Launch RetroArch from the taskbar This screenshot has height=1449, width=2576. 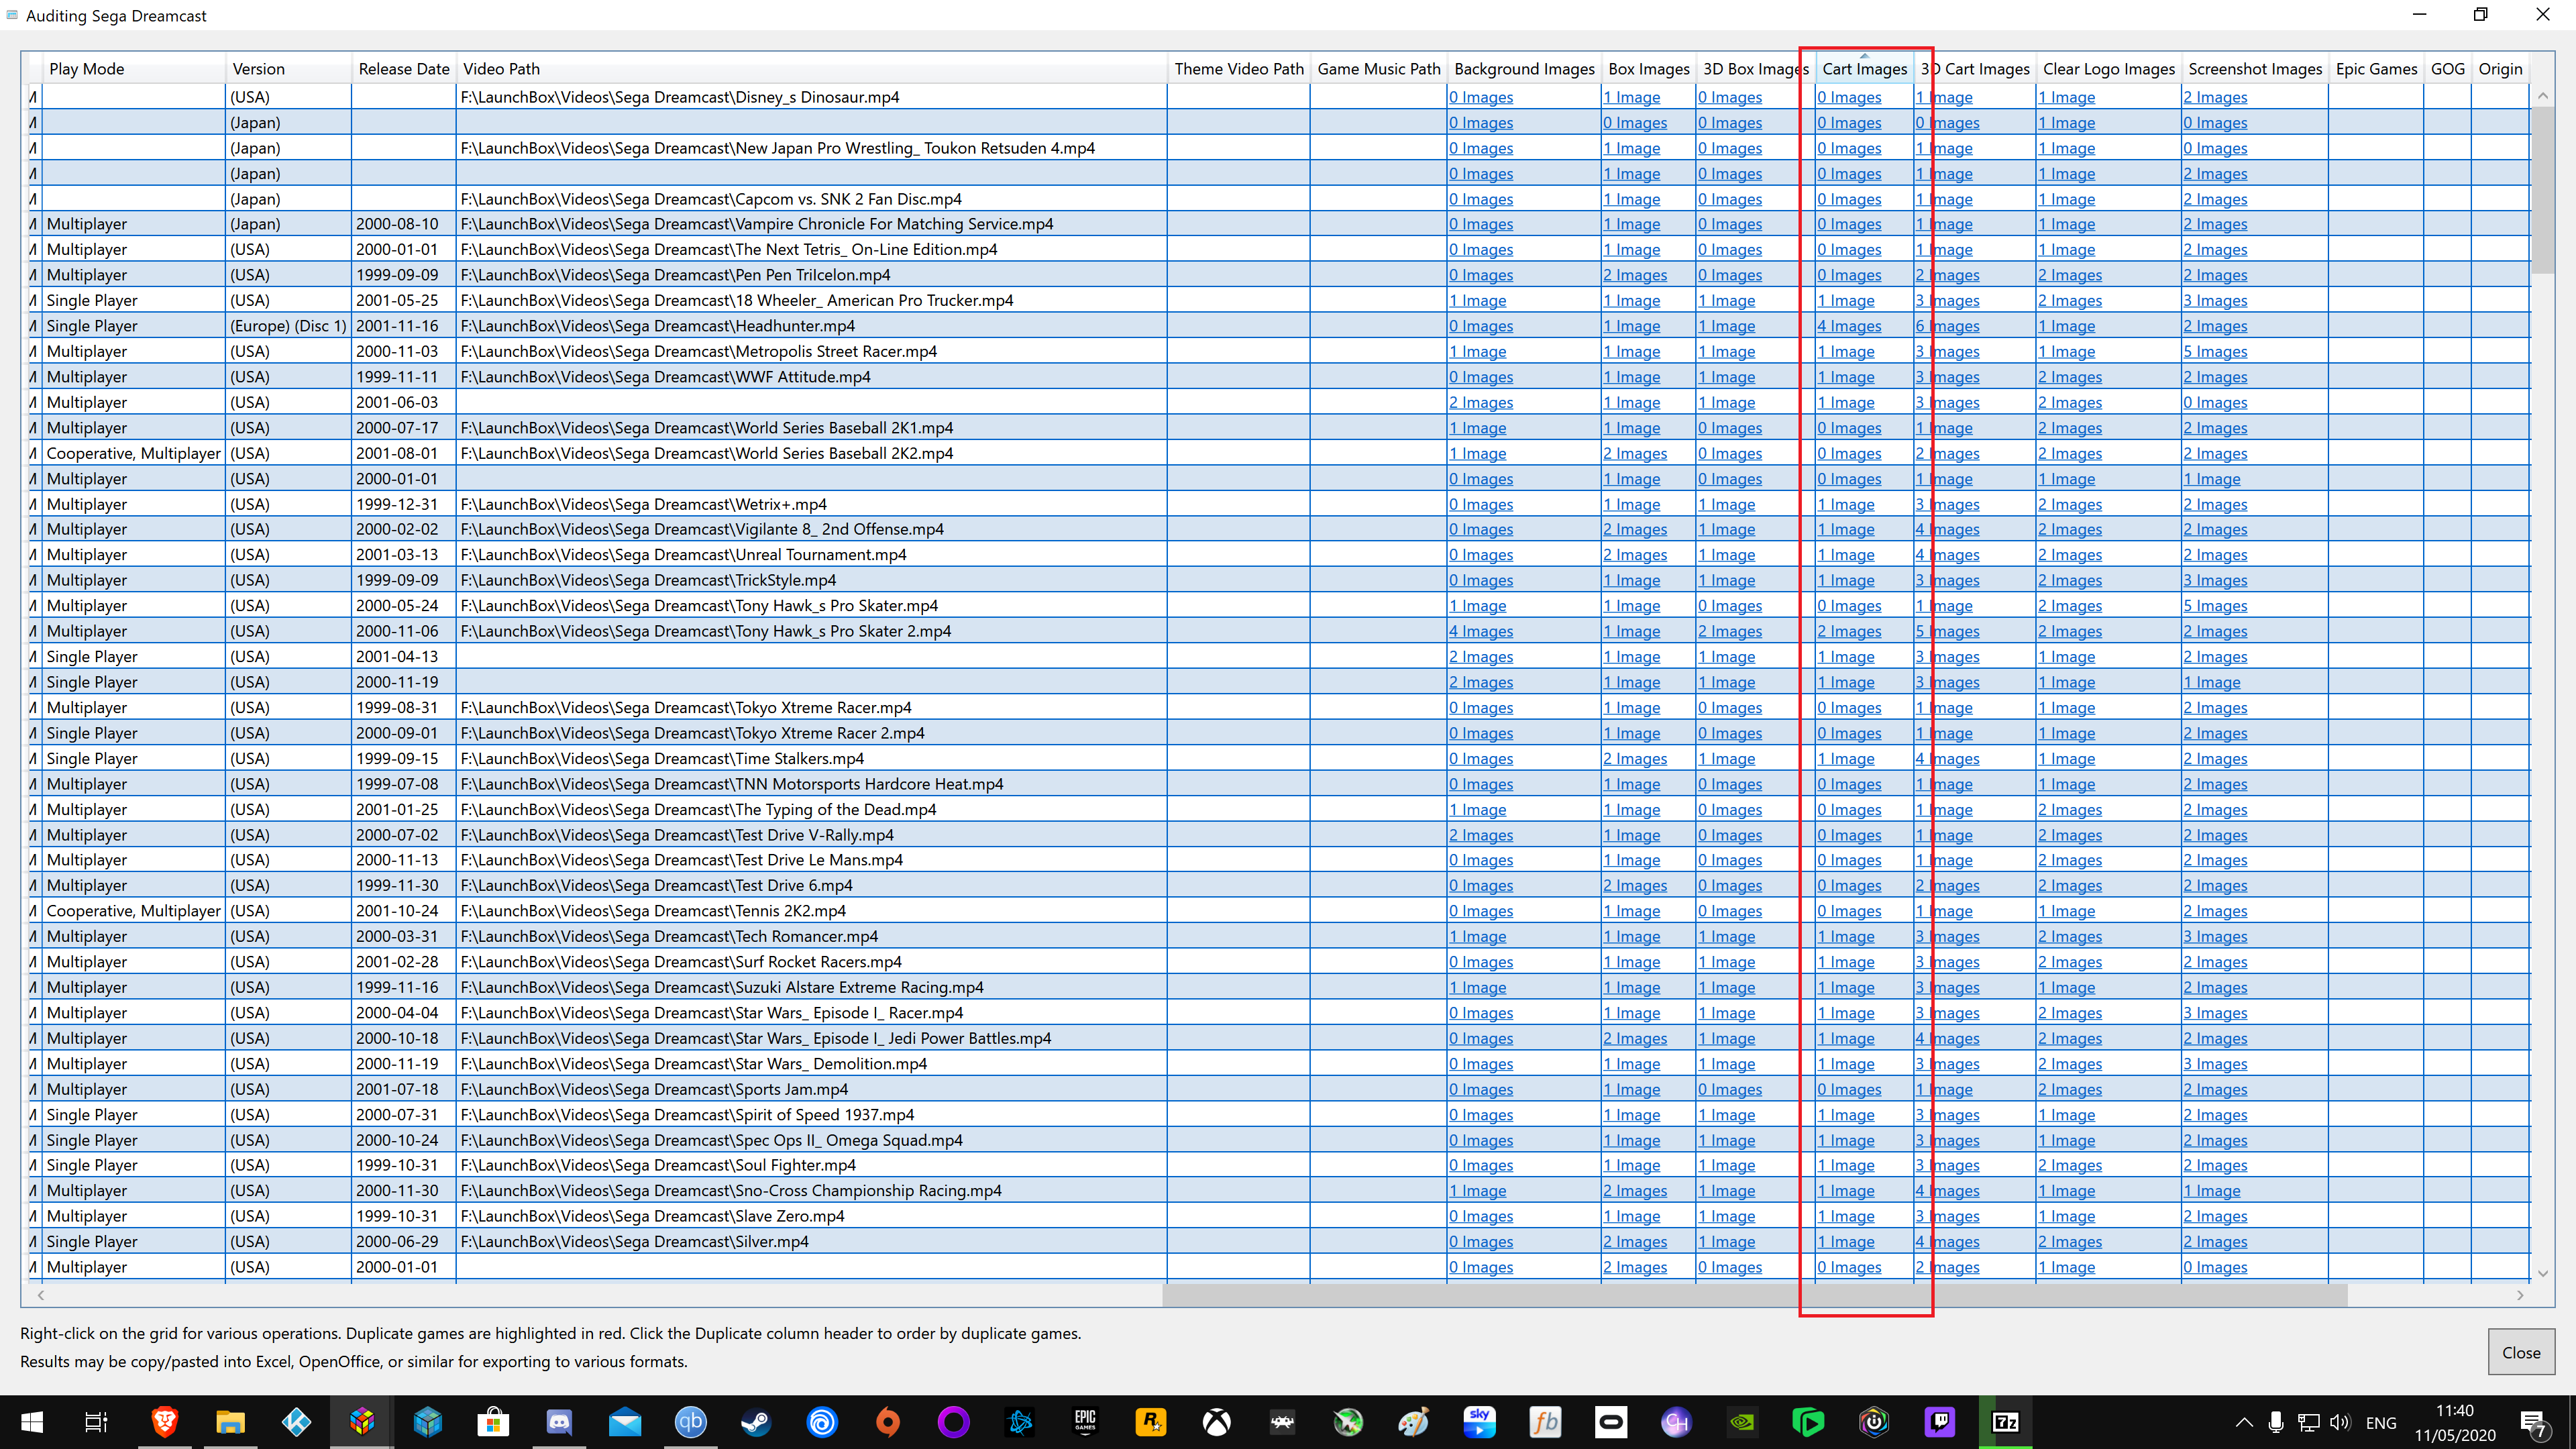click(1283, 1422)
